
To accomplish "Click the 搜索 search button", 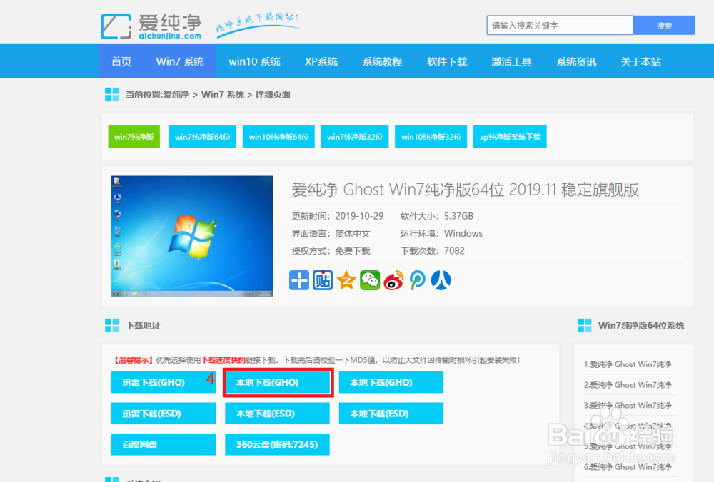I will tap(664, 26).
